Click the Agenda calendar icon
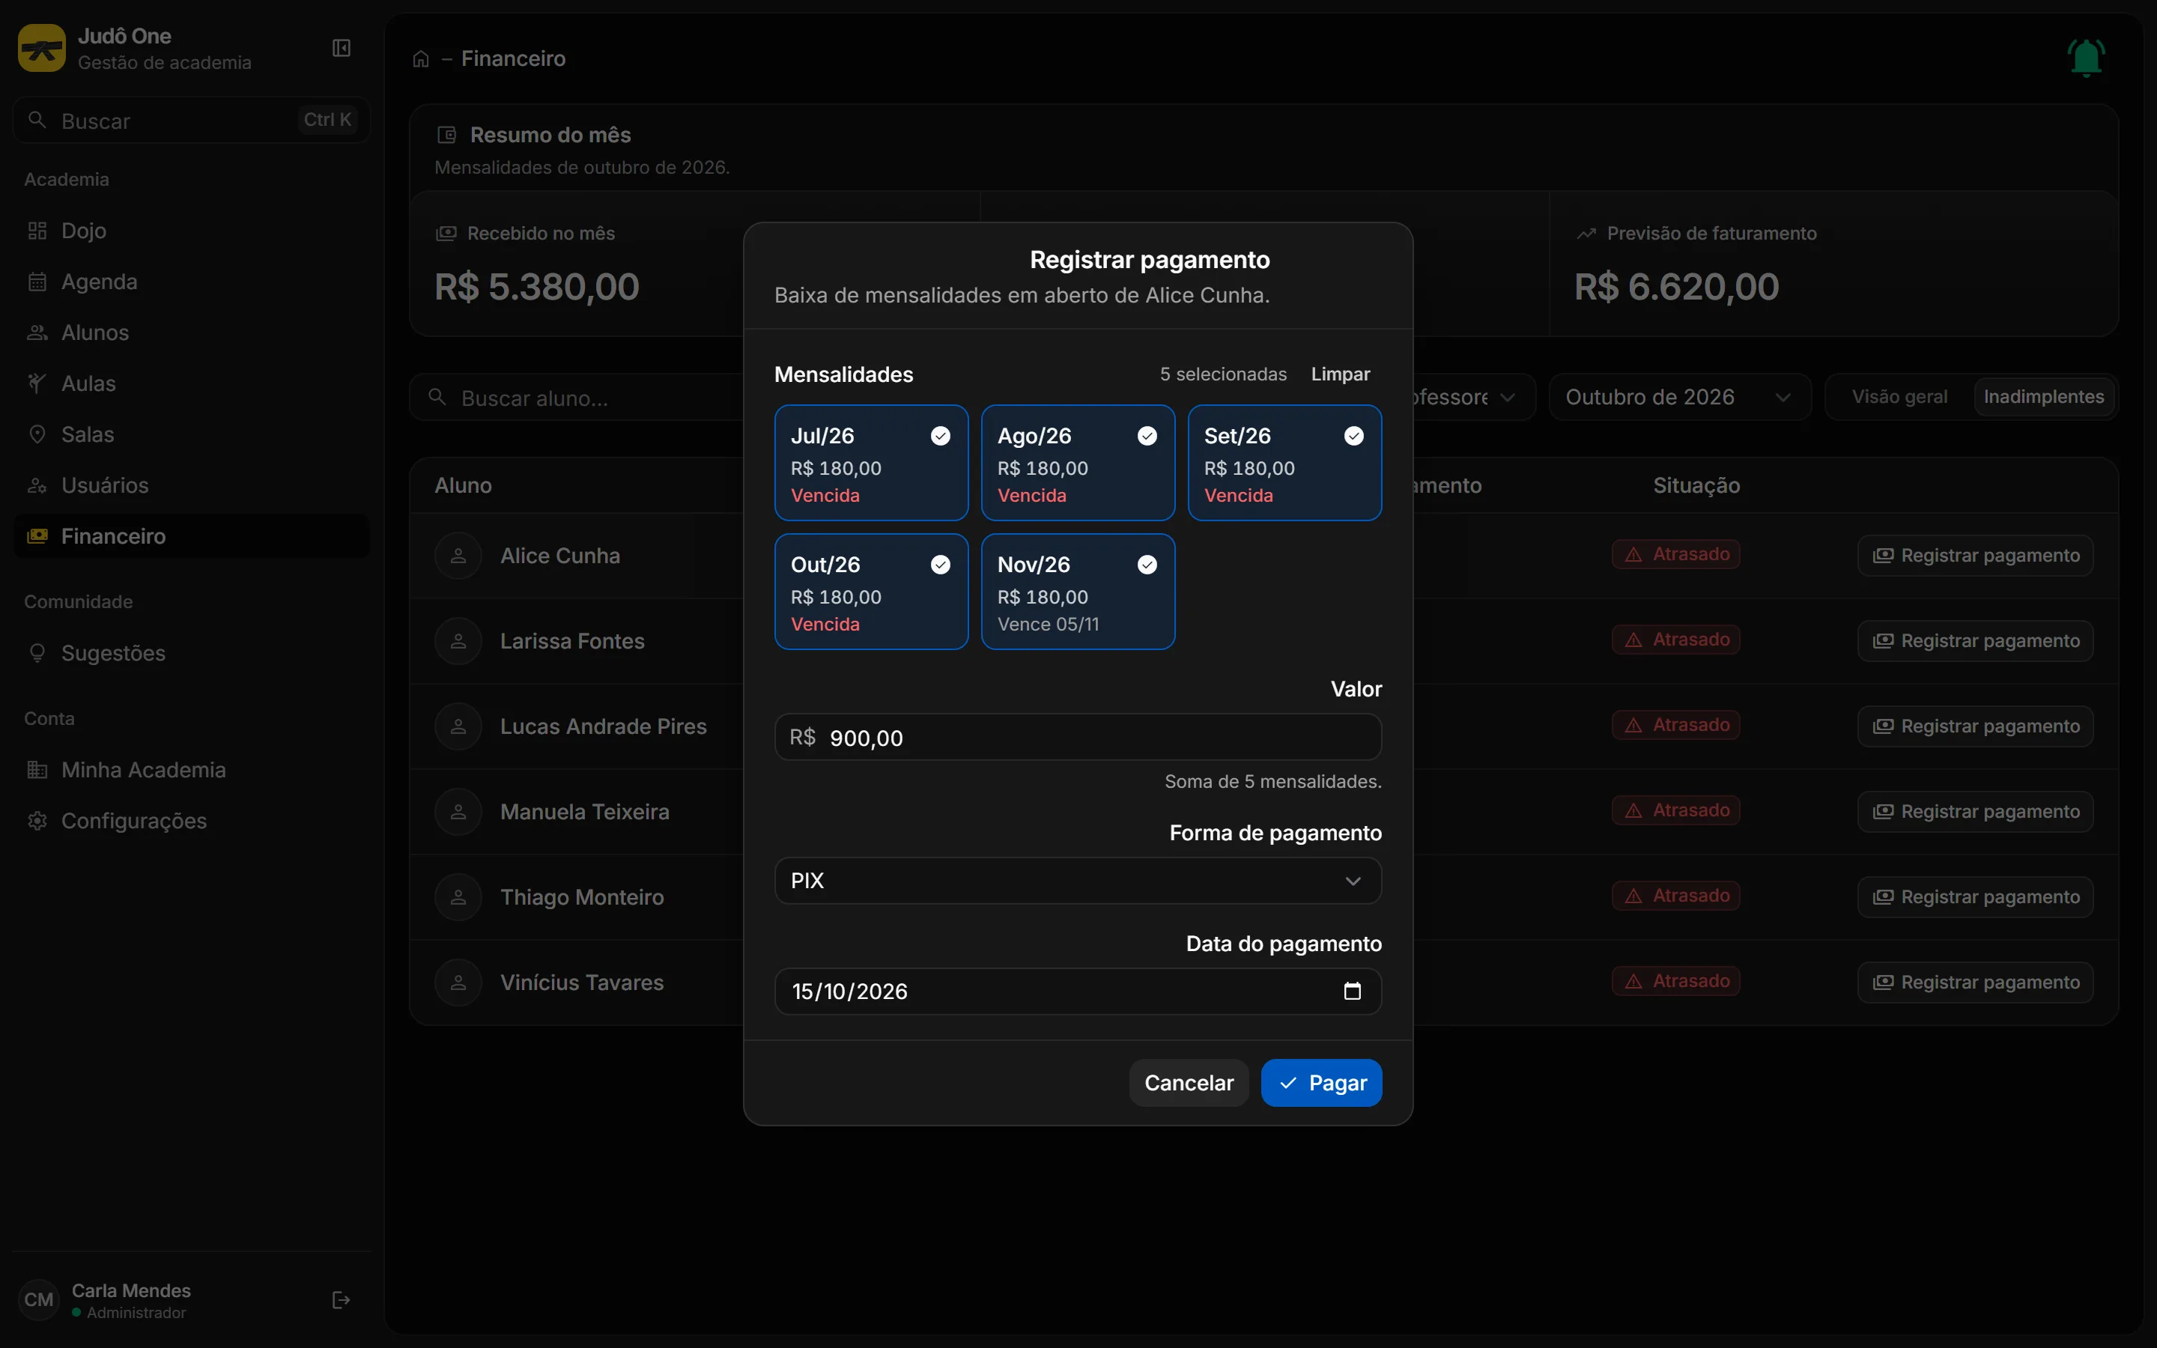This screenshot has height=1348, width=2157. (37, 282)
